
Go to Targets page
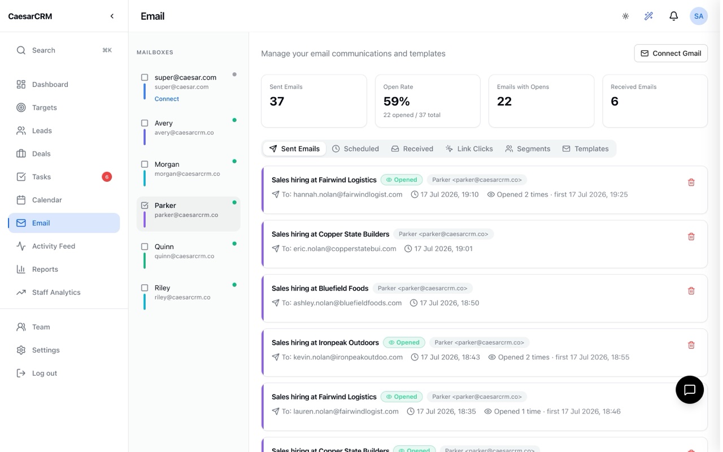point(64,107)
